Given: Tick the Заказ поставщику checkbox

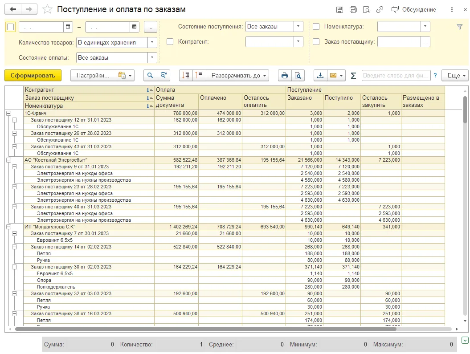Looking at the screenshot, I should coord(316,41).
